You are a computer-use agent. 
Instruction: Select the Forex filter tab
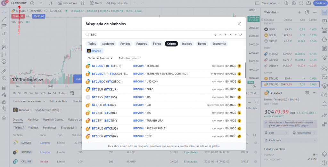[x=157, y=44]
